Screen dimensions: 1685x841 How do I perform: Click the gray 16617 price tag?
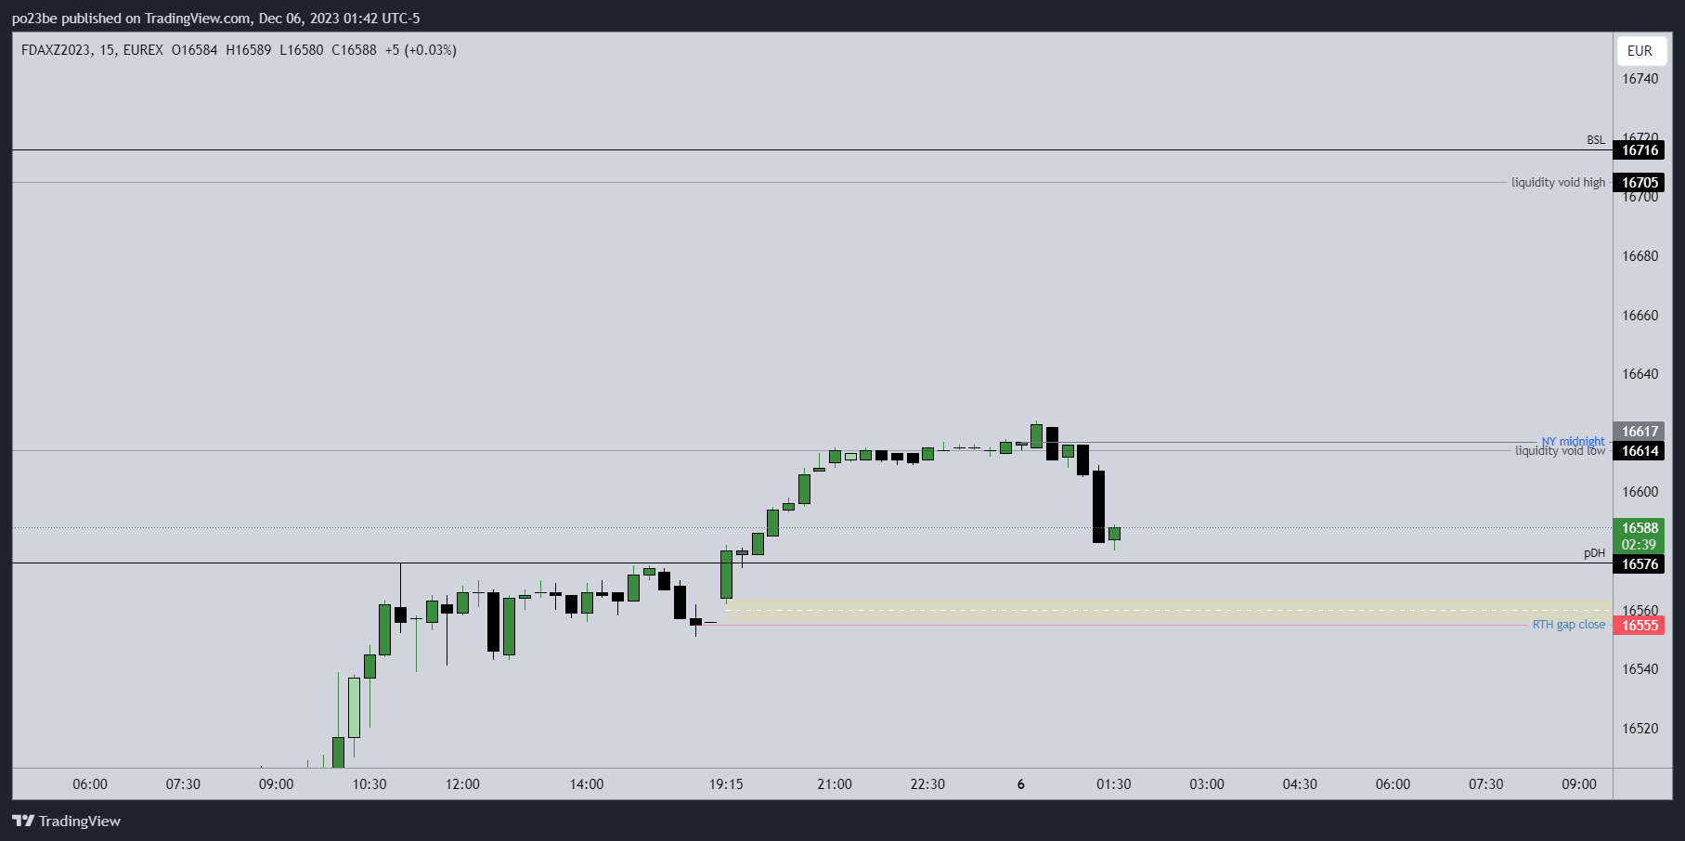pos(1640,432)
